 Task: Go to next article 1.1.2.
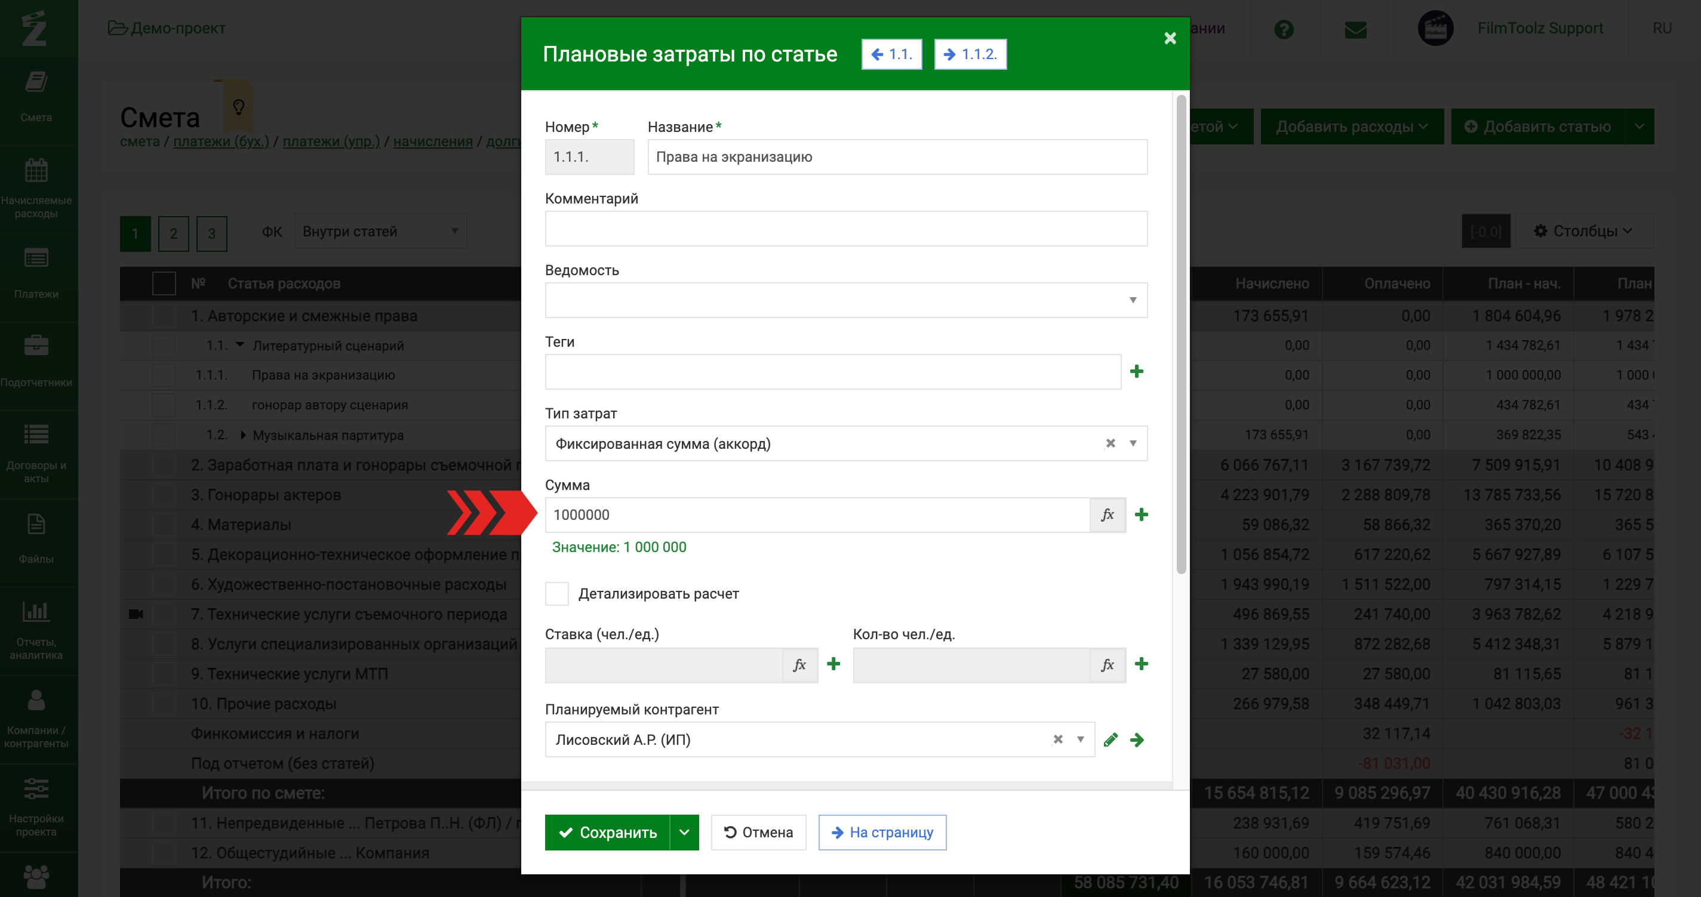(971, 54)
